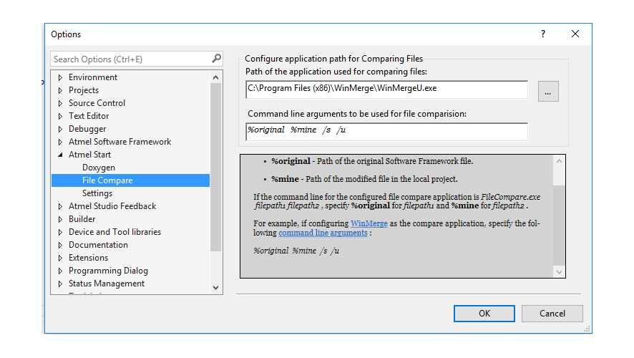The height and width of the screenshot is (358, 634).
Task: Expand the Projects options node
Action: 60,90
